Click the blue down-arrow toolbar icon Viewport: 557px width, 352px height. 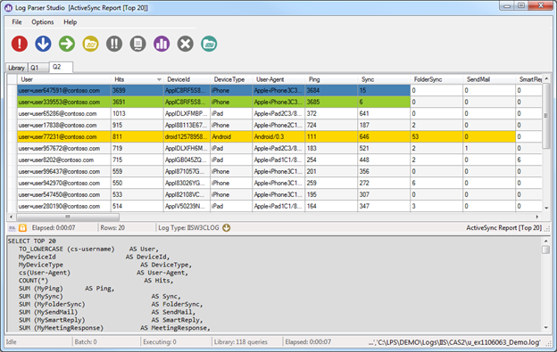(43, 44)
